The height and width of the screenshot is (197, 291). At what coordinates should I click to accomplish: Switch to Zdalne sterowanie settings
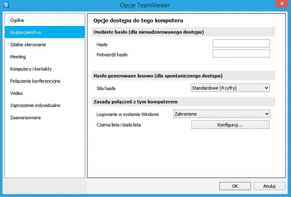45,45
